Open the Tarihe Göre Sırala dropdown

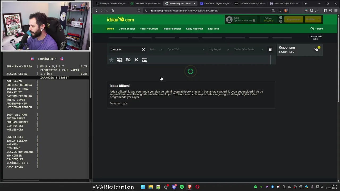pyautogui.click(x=249, y=49)
